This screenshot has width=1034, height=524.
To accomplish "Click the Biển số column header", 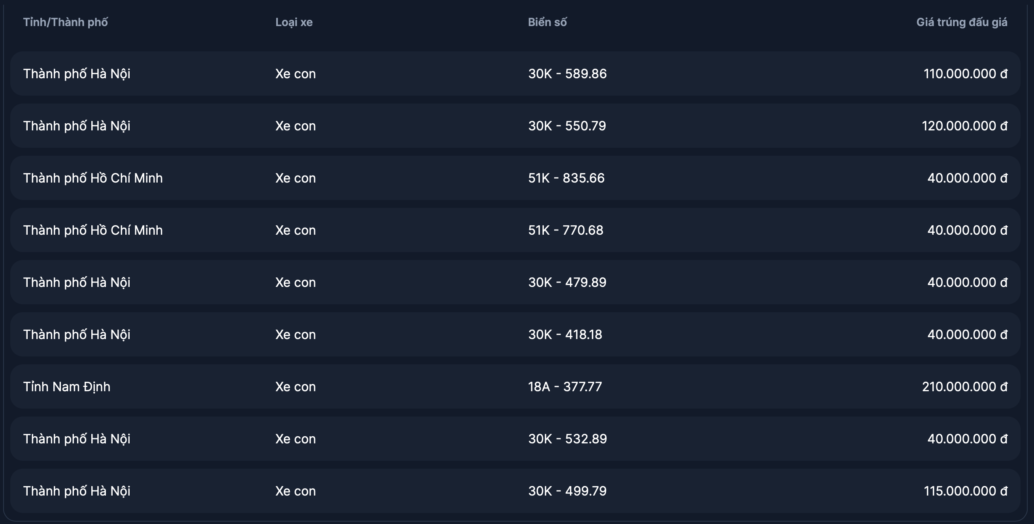I will click(x=547, y=22).
